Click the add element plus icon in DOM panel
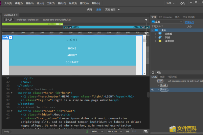Image resolution: width=203 pixels, height=135 pixels. click(152, 90)
